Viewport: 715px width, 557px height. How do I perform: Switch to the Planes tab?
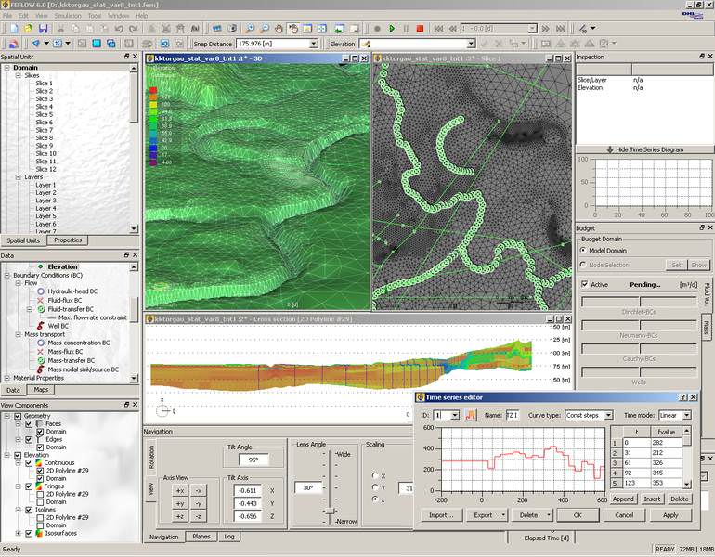click(x=201, y=537)
